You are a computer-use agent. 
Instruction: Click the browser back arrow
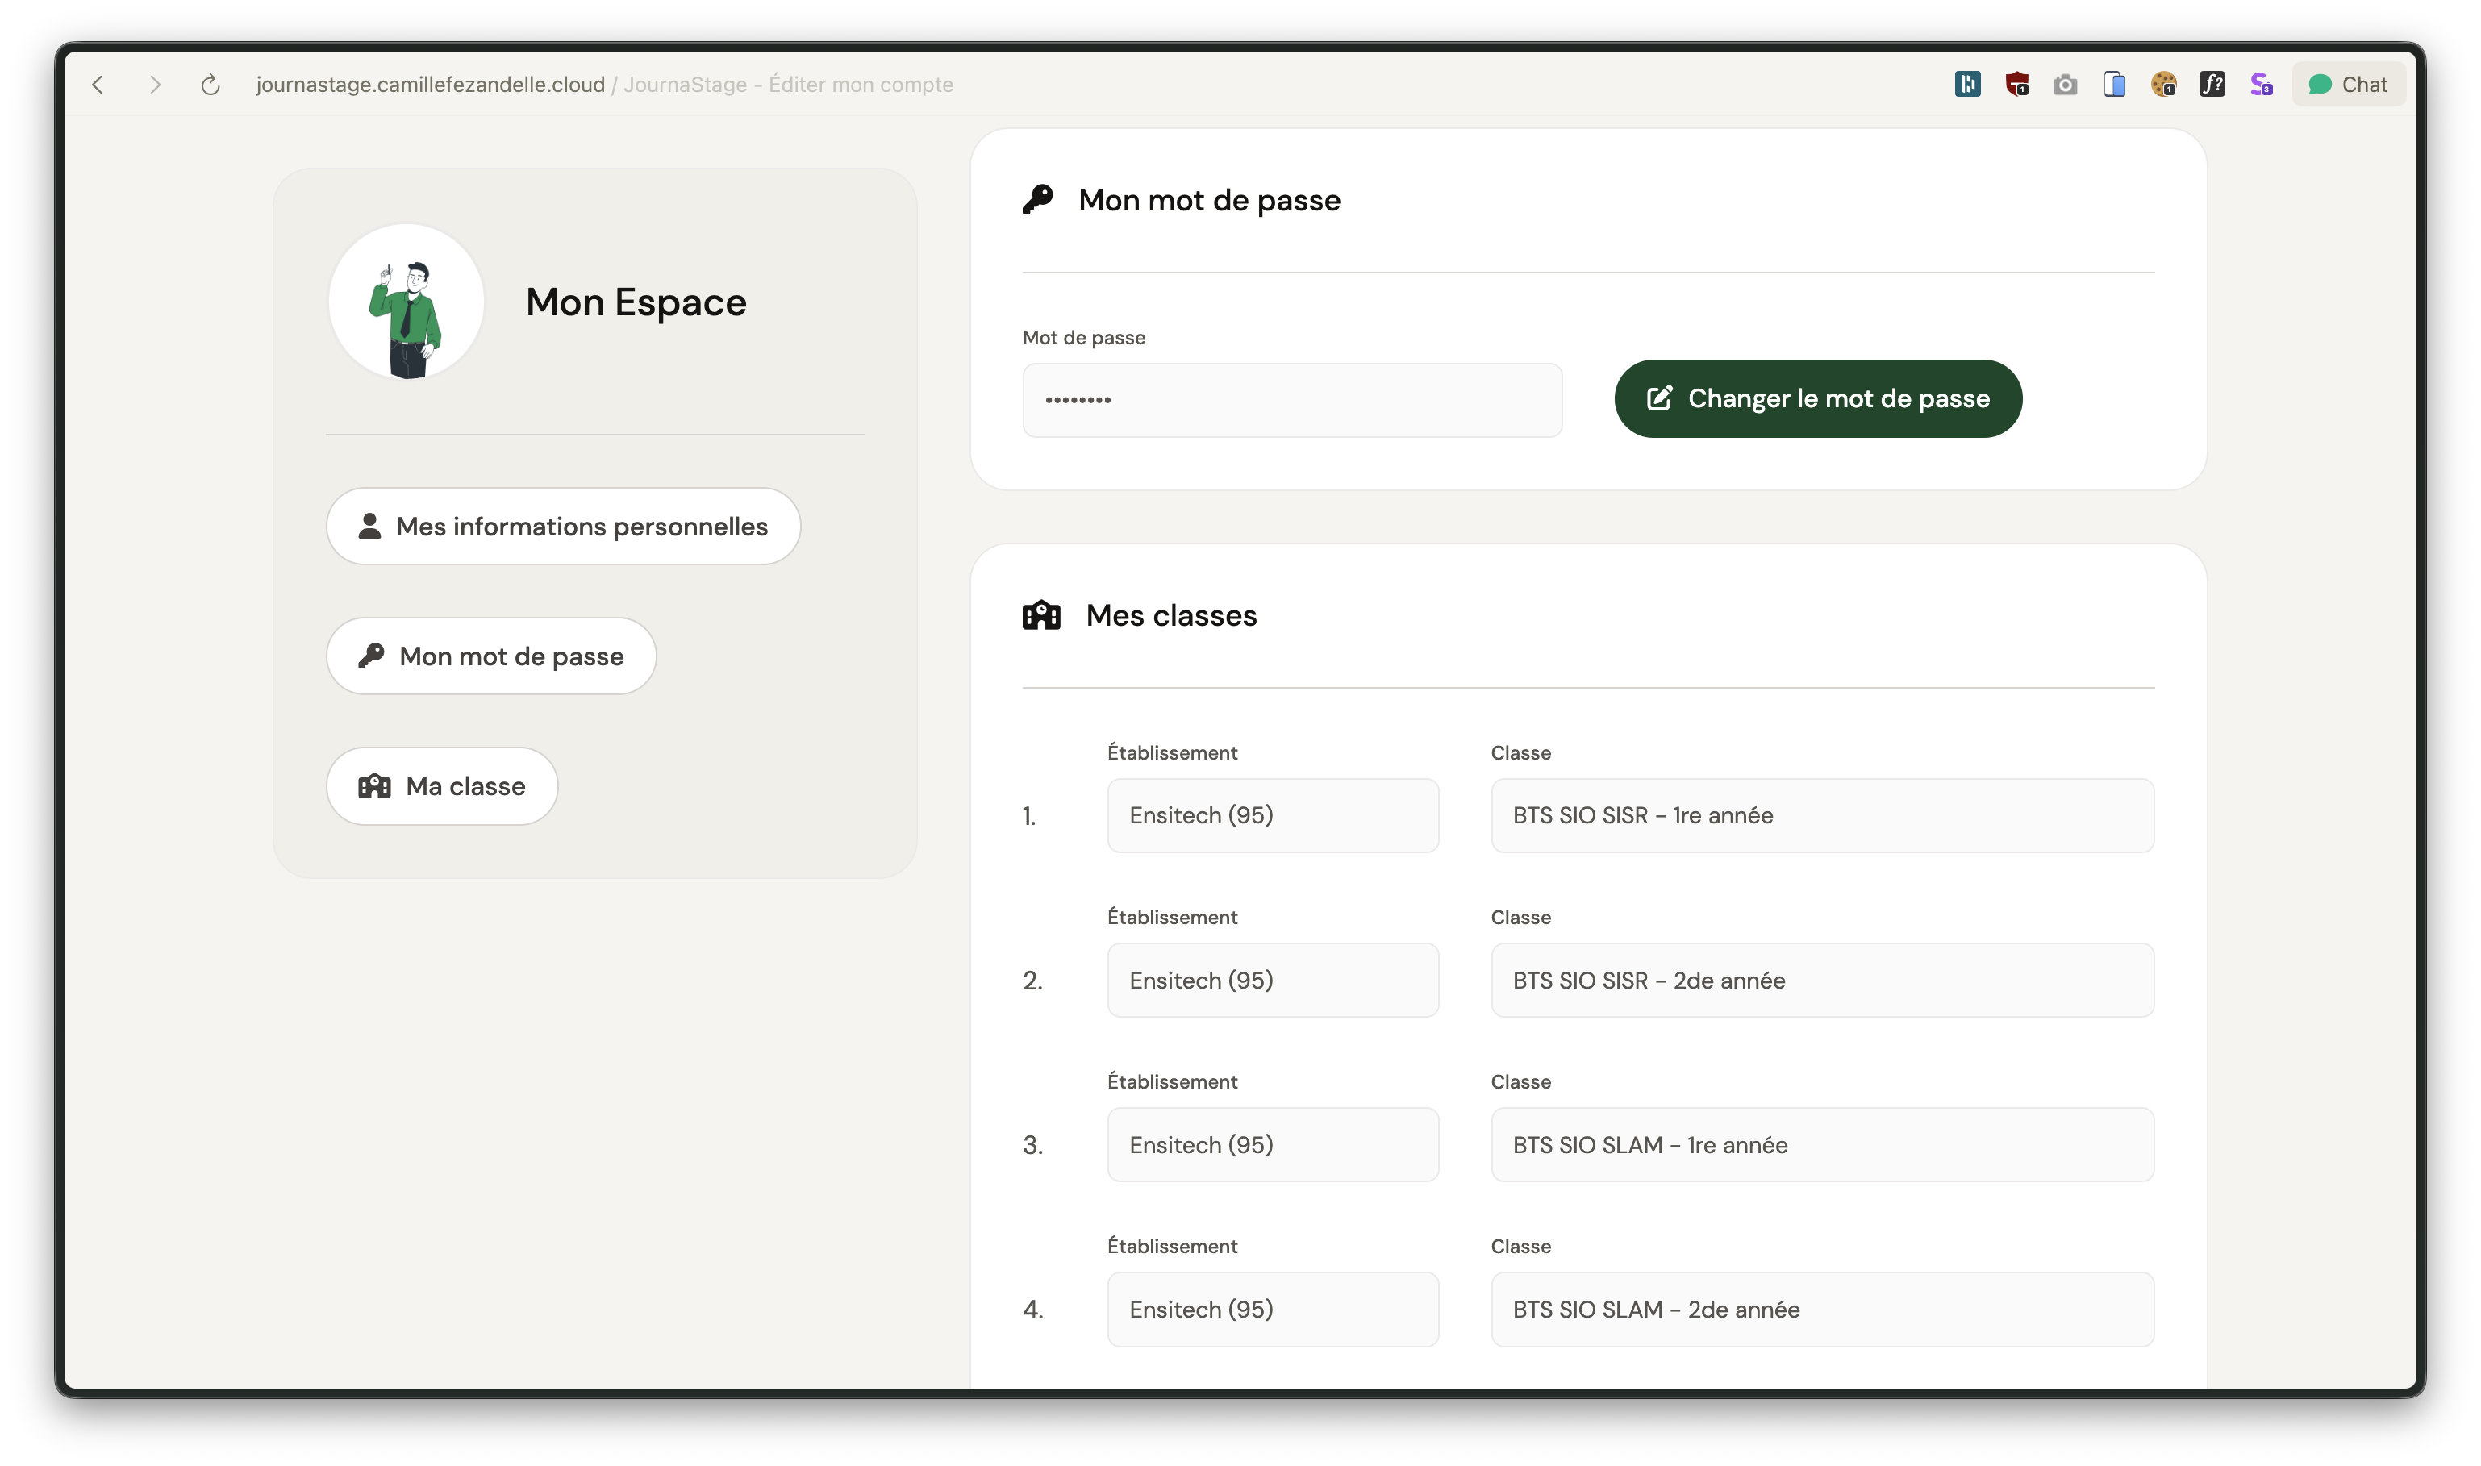tap(98, 85)
